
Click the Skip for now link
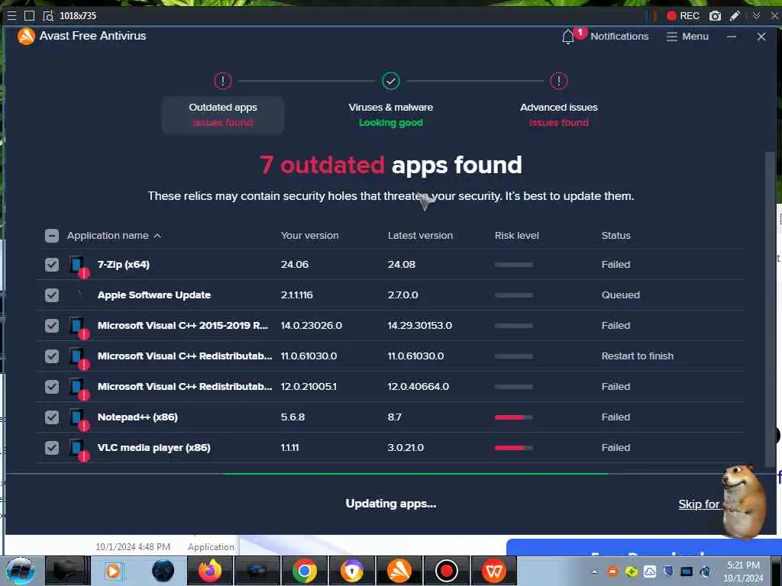[699, 504]
